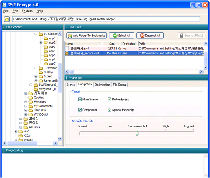This screenshot has width=210, height=178.
Task: Click the Path column header
Action: pyautogui.click(x=171, y=44)
